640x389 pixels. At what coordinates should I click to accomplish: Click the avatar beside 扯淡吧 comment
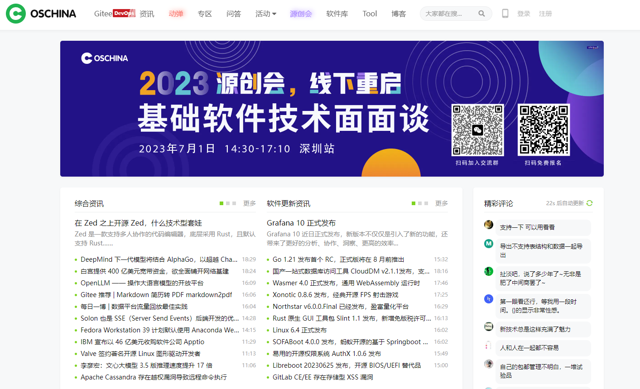tap(489, 271)
